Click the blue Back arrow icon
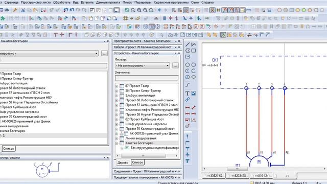Screen dimensions: 327x184 point(159,10)
